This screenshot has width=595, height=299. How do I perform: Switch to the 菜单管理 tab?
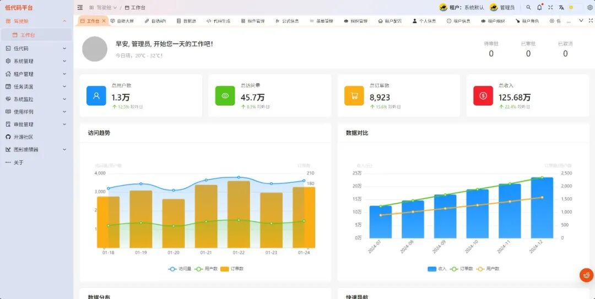click(321, 21)
